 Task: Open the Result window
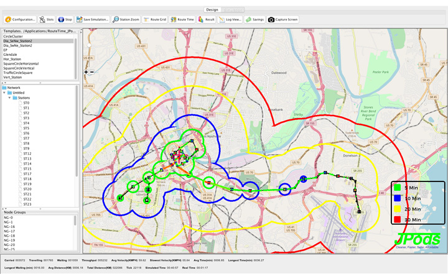pos(207,19)
